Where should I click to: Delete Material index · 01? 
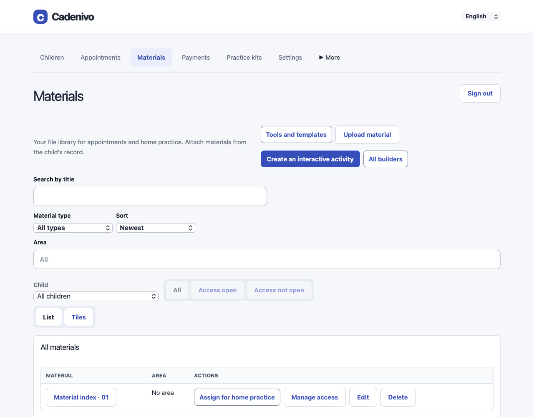click(398, 397)
